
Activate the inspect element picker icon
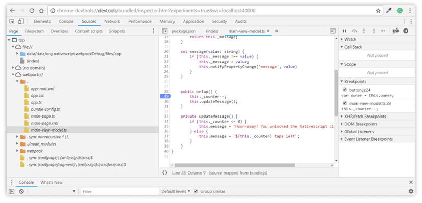click(x=12, y=22)
